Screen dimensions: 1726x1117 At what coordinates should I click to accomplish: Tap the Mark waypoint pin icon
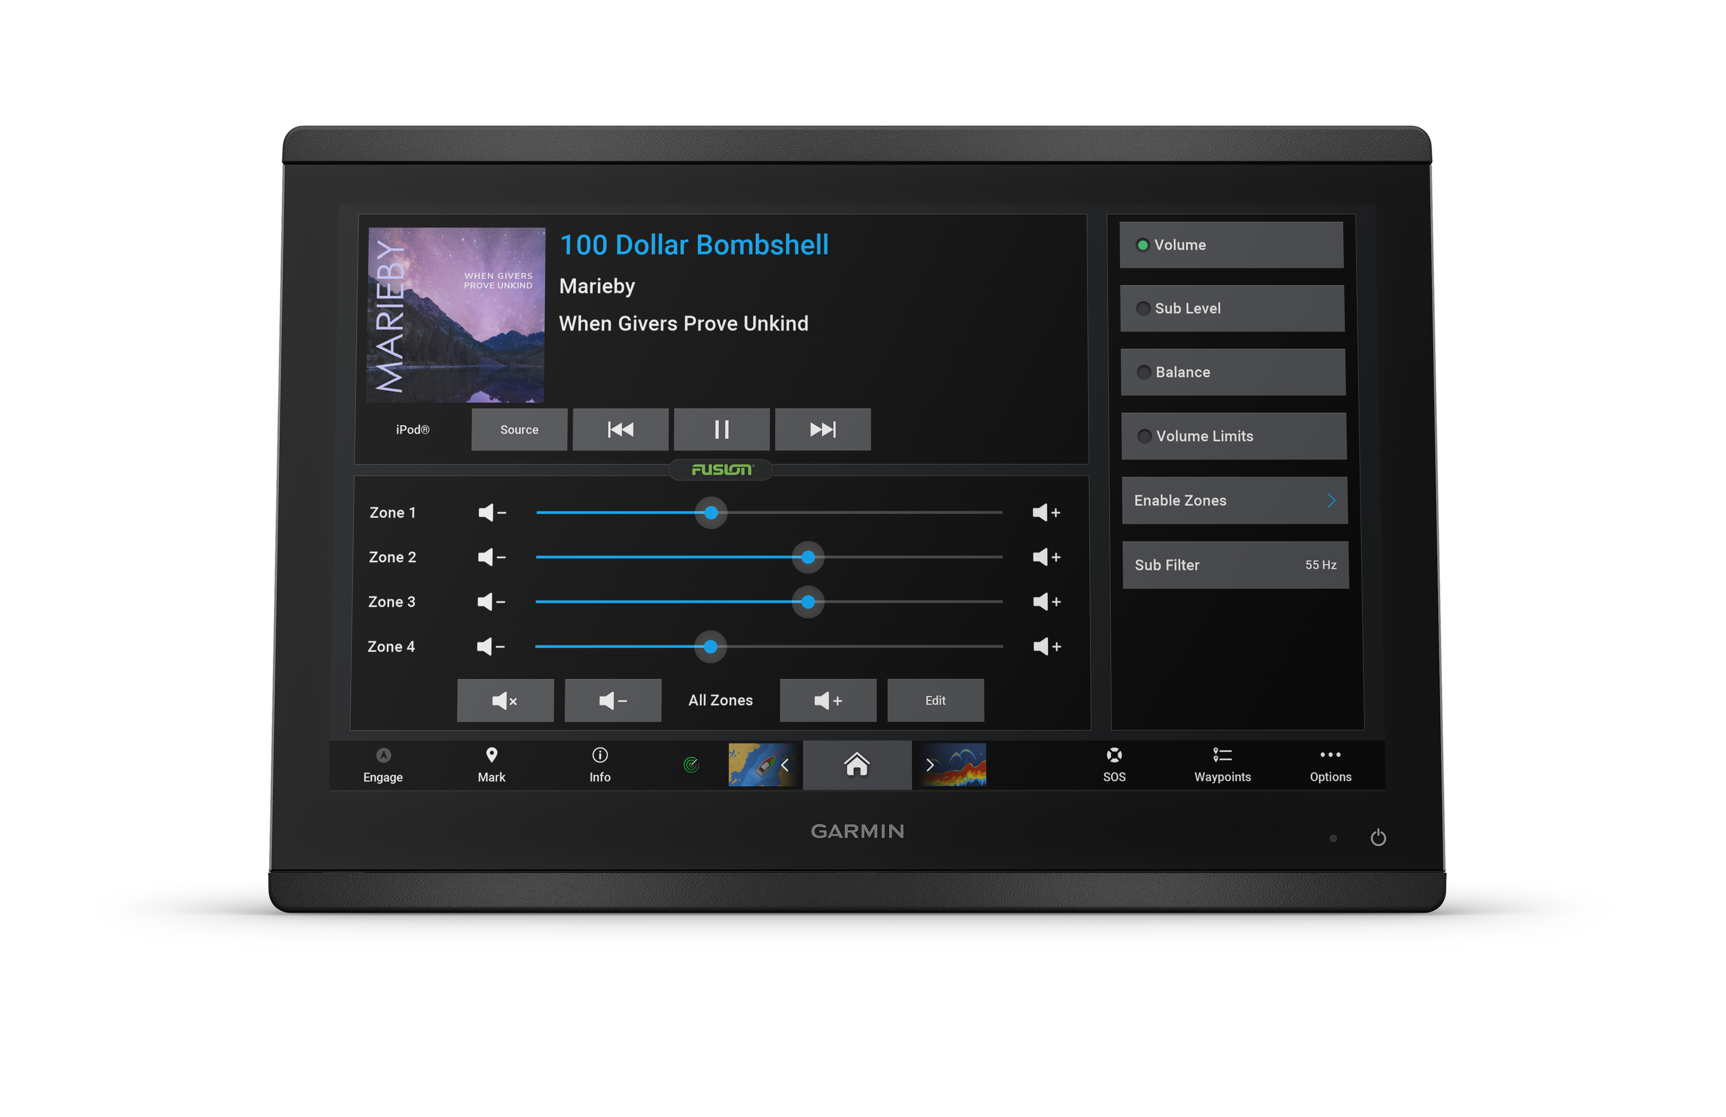(x=492, y=765)
